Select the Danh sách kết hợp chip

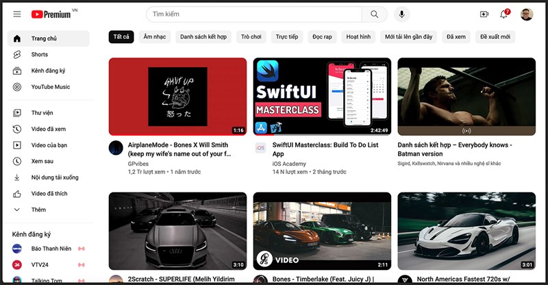pos(203,37)
